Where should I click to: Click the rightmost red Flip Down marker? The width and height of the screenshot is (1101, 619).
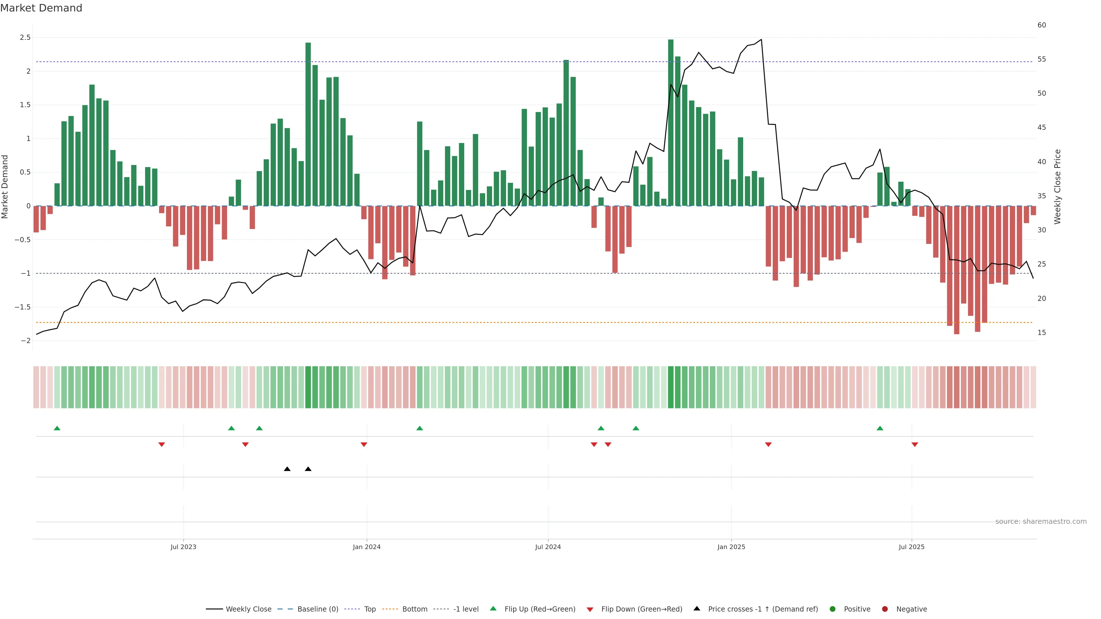tap(915, 445)
